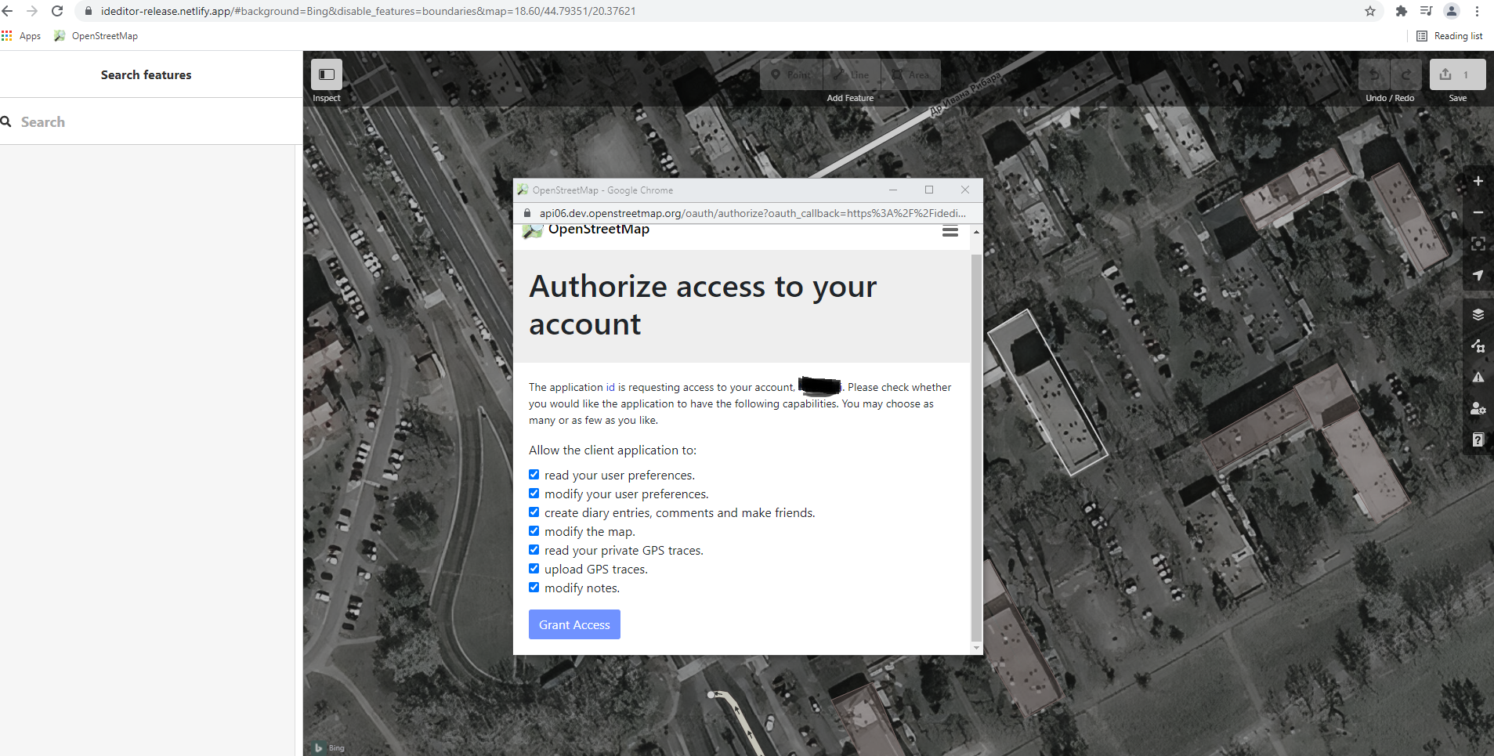The width and height of the screenshot is (1494, 756).
Task: Zoom out with the minus icon
Action: tap(1478, 212)
